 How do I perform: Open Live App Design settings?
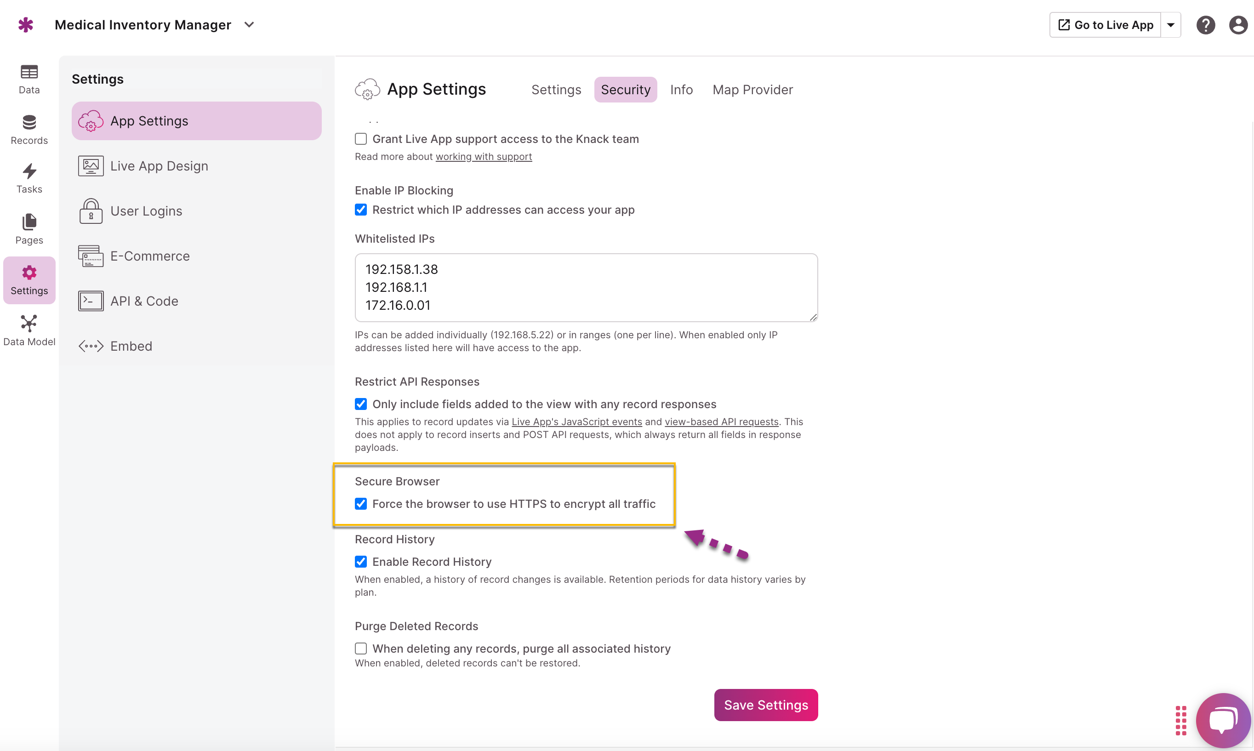coord(196,166)
